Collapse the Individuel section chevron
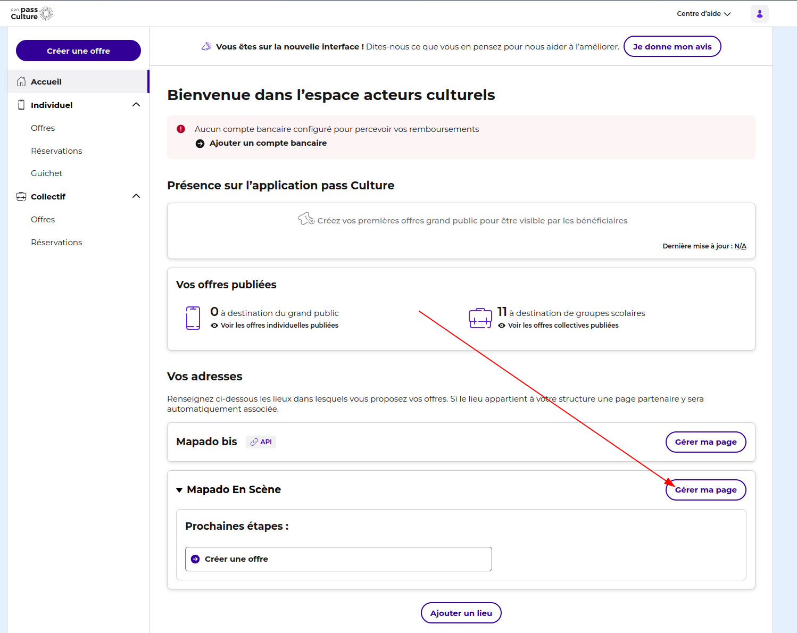797x633 pixels. pos(136,105)
